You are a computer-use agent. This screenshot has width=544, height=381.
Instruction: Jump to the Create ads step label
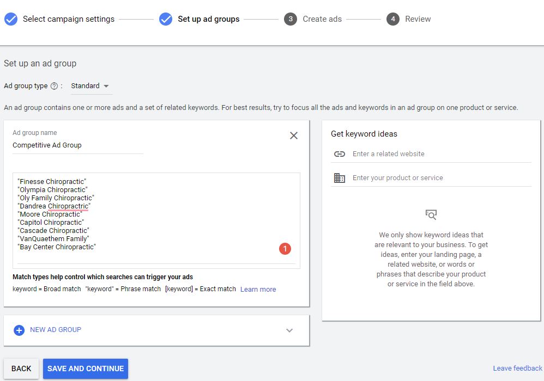pyautogui.click(x=322, y=19)
